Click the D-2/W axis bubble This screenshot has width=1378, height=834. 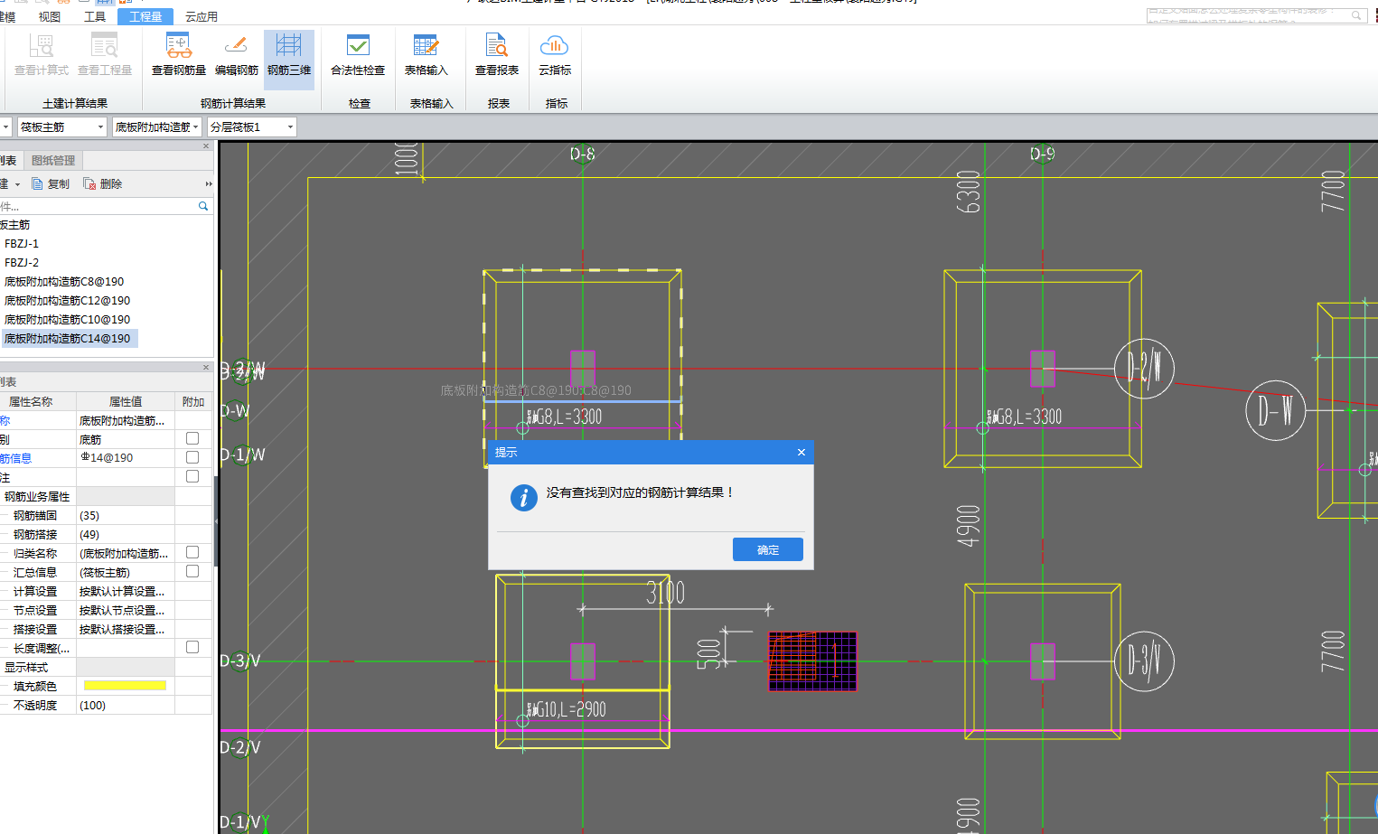click(1144, 369)
